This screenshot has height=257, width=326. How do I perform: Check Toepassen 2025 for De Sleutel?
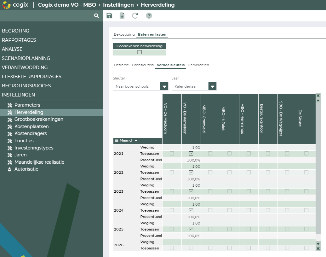(306, 229)
